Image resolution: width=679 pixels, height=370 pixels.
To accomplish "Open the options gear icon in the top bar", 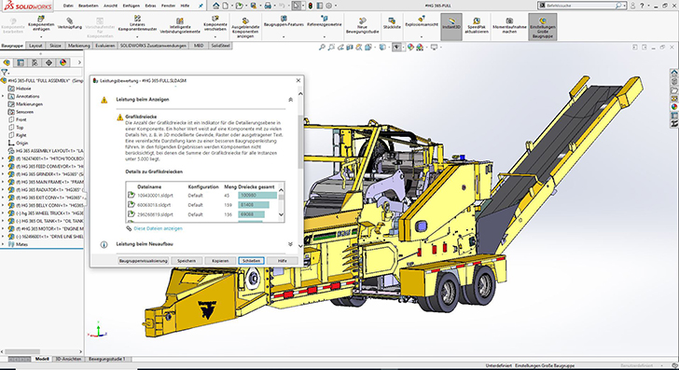I will click(328, 6).
